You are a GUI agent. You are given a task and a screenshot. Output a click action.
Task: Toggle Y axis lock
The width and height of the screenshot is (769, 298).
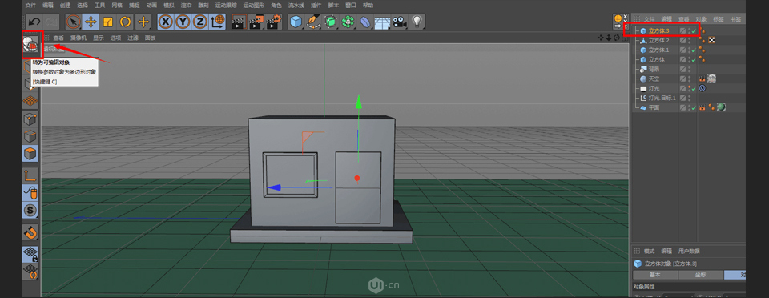[x=183, y=22]
